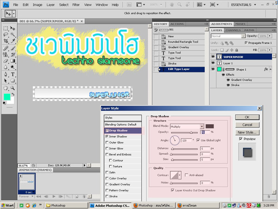
Task: Click the fx icon on Shape 1
Action: 266,69
